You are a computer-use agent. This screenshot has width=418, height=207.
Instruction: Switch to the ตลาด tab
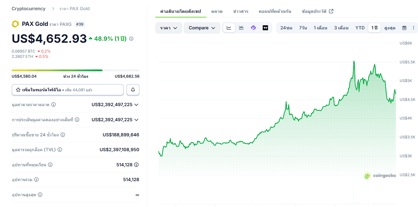click(217, 11)
